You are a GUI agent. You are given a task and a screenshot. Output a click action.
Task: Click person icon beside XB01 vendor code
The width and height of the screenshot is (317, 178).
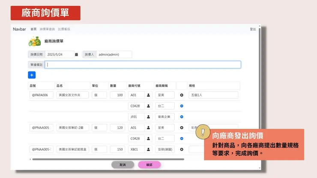pyautogui.click(x=148, y=149)
